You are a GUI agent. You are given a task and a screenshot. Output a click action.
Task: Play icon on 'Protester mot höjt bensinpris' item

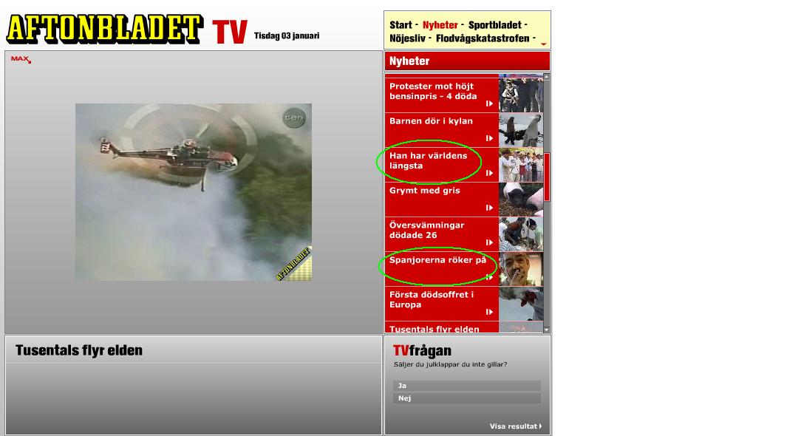(489, 103)
